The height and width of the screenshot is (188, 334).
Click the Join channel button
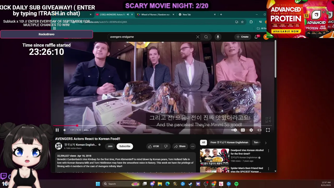[110, 146]
